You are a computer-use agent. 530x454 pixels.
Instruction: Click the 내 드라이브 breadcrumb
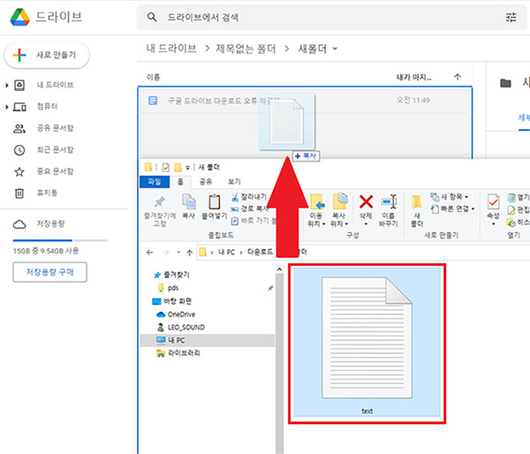click(x=171, y=49)
